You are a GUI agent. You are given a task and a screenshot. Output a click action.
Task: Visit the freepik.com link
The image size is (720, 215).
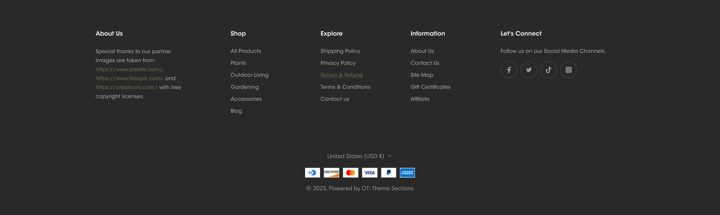pos(129,78)
